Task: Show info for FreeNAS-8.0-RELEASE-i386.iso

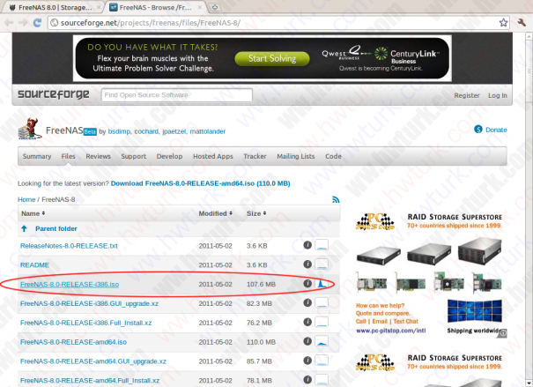Action: 307,283
